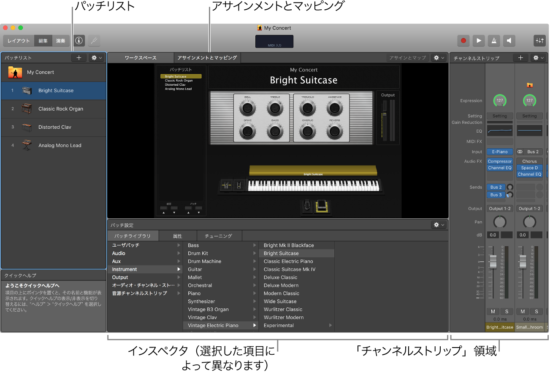Viewport: 550px width, 375px height.
Task: Click the red Record button
Action: (463, 41)
